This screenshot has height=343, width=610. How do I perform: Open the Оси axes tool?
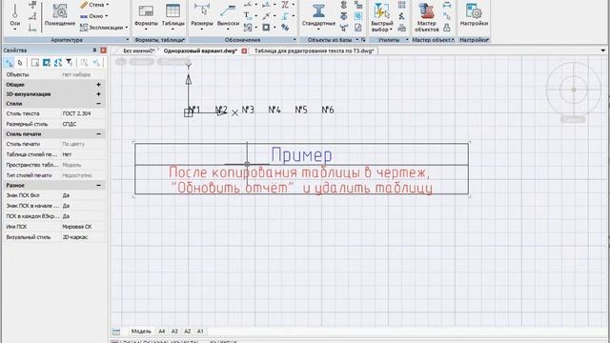[15, 15]
